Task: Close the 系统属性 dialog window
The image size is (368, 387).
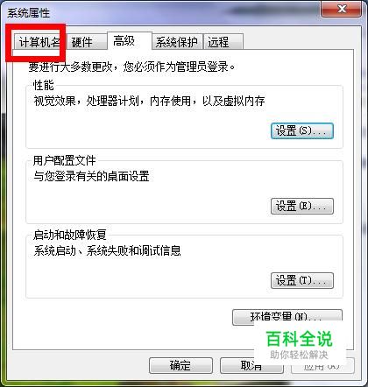Action: (341, 9)
